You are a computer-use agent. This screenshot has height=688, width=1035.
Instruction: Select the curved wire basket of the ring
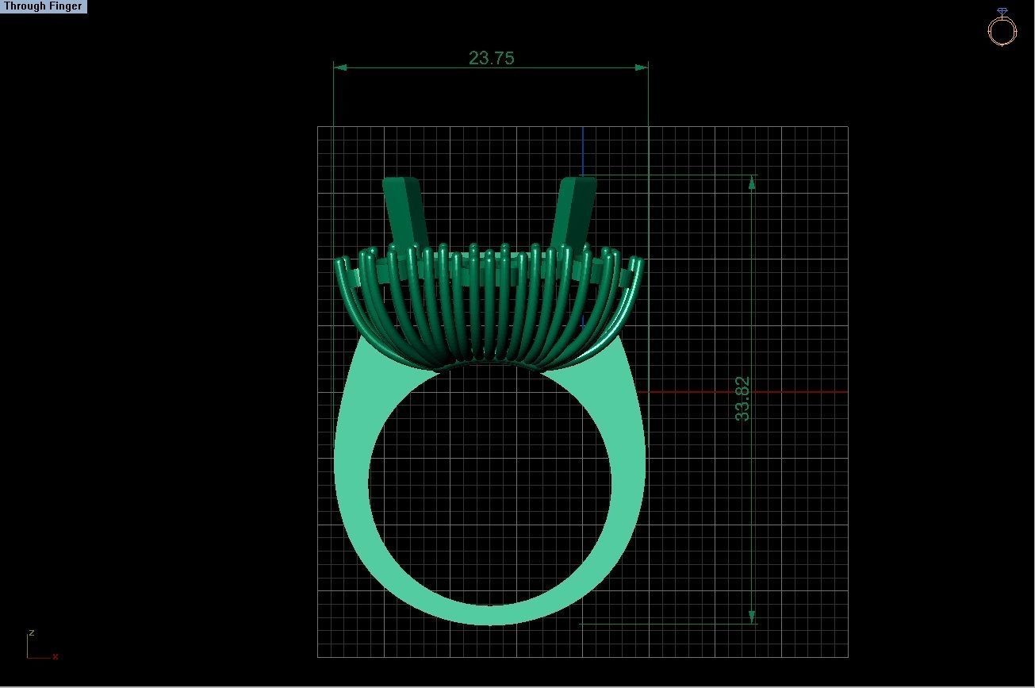pyautogui.click(x=489, y=306)
